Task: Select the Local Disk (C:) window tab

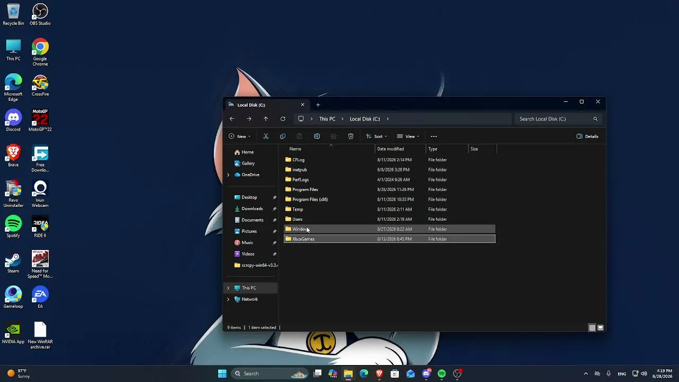Action: coord(266,105)
